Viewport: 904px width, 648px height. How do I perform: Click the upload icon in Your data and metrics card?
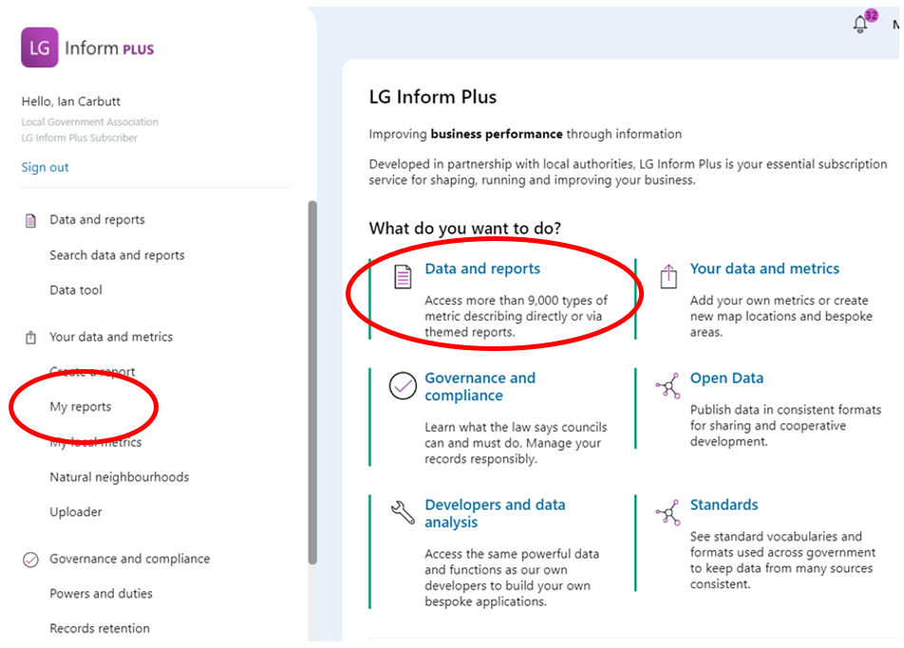click(669, 276)
